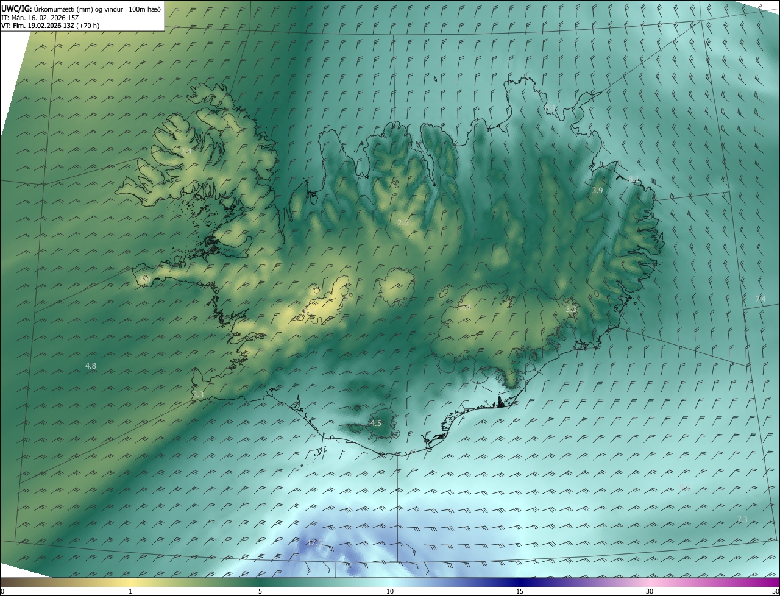Click the 7.4 value label on the map

coord(760,299)
